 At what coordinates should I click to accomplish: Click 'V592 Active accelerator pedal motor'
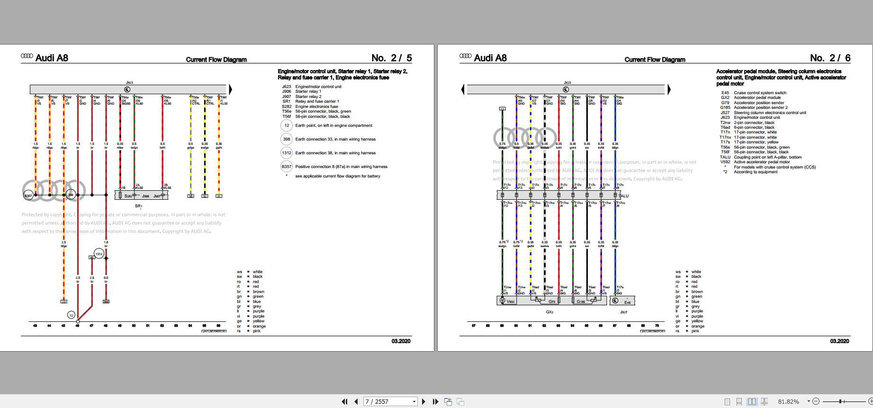[x=755, y=162]
